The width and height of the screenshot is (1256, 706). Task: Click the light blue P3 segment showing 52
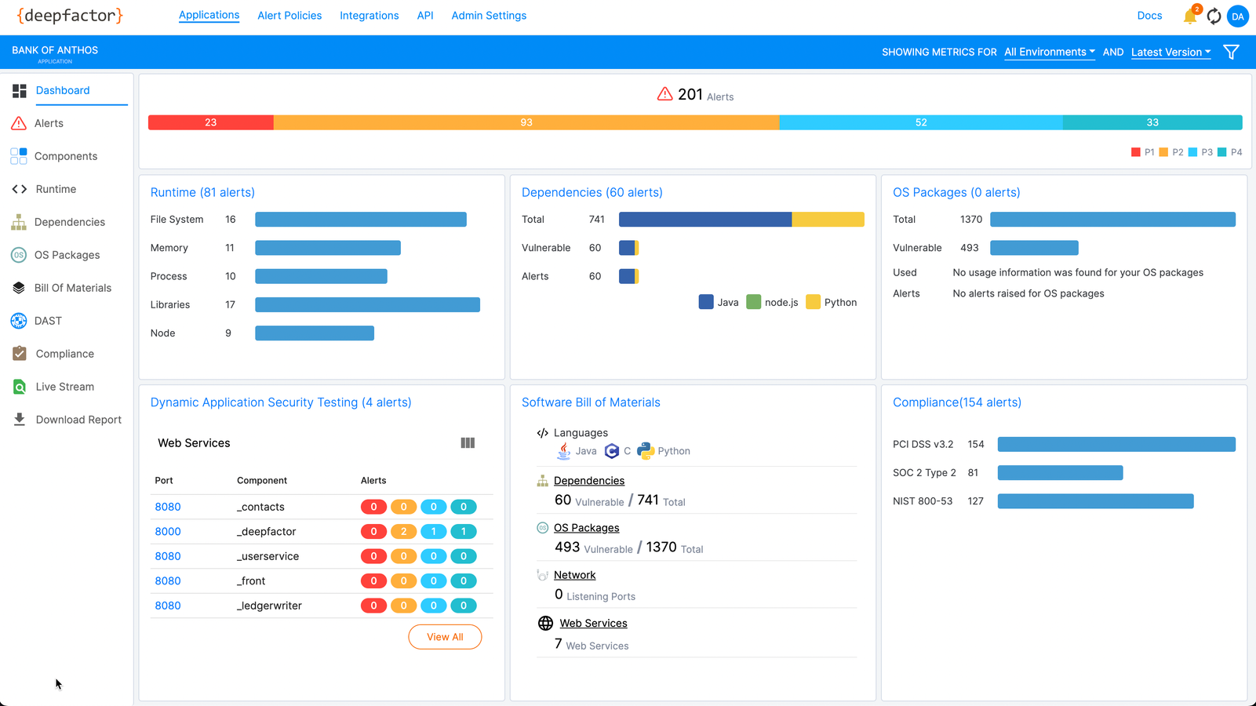921,122
